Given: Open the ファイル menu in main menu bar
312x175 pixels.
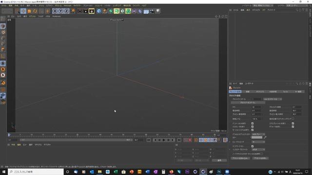Looking at the screenshot, I should 4,5.
